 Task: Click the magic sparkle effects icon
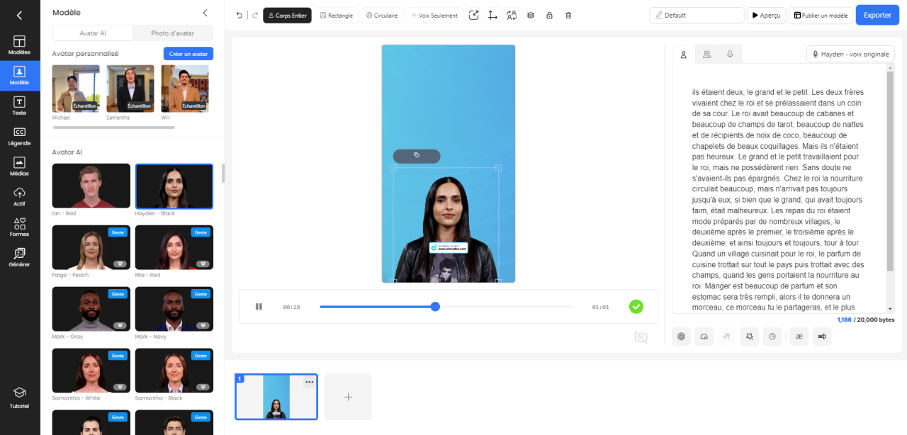coord(749,337)
